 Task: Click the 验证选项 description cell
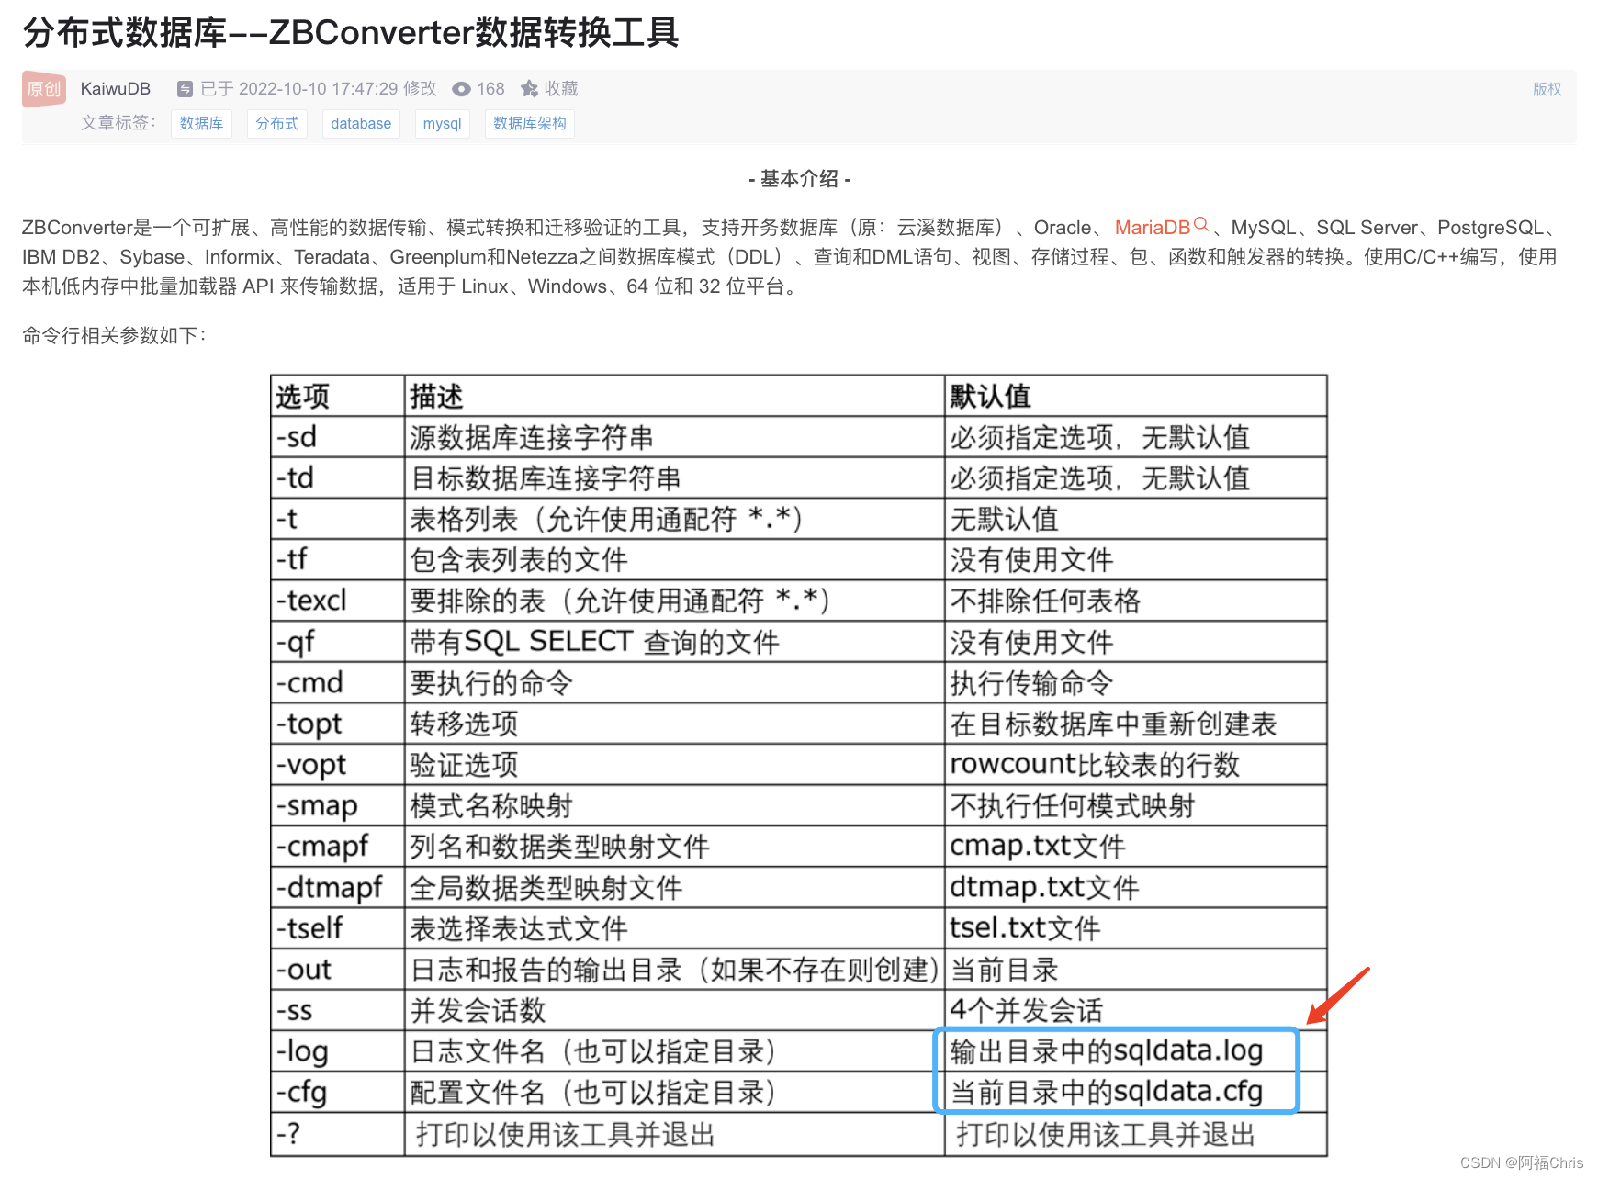(x=675, y=764)
